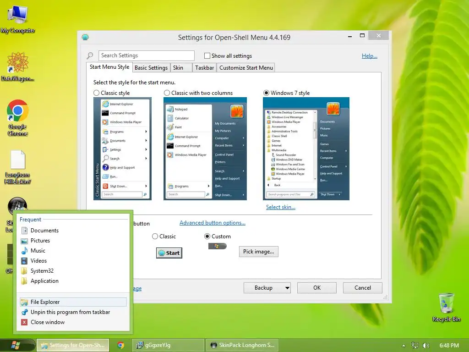Enable the Show all settings checkbox

(207, 55)
